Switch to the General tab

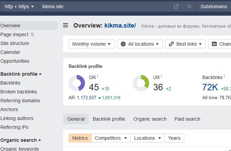(76, 119)
